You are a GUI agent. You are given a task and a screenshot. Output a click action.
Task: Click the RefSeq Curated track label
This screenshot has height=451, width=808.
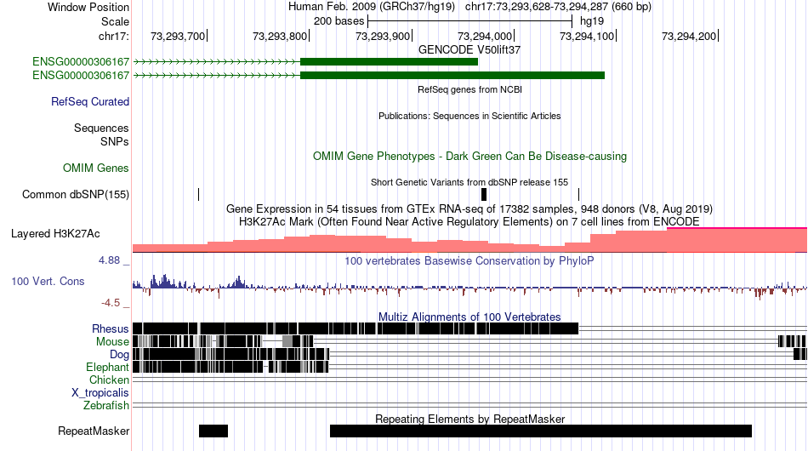point(90,101)
